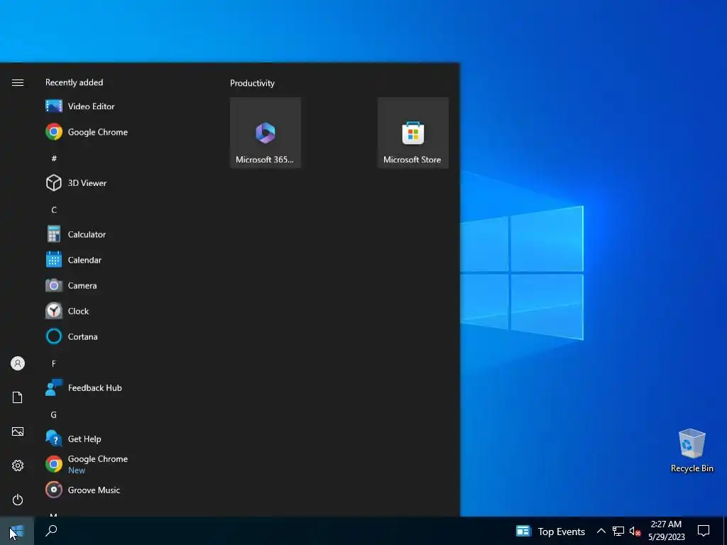Click the C letter group header

54,210
